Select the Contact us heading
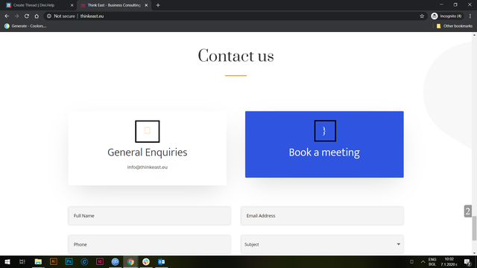This screenshot has width=477, height=268. (x=236, y=56)
